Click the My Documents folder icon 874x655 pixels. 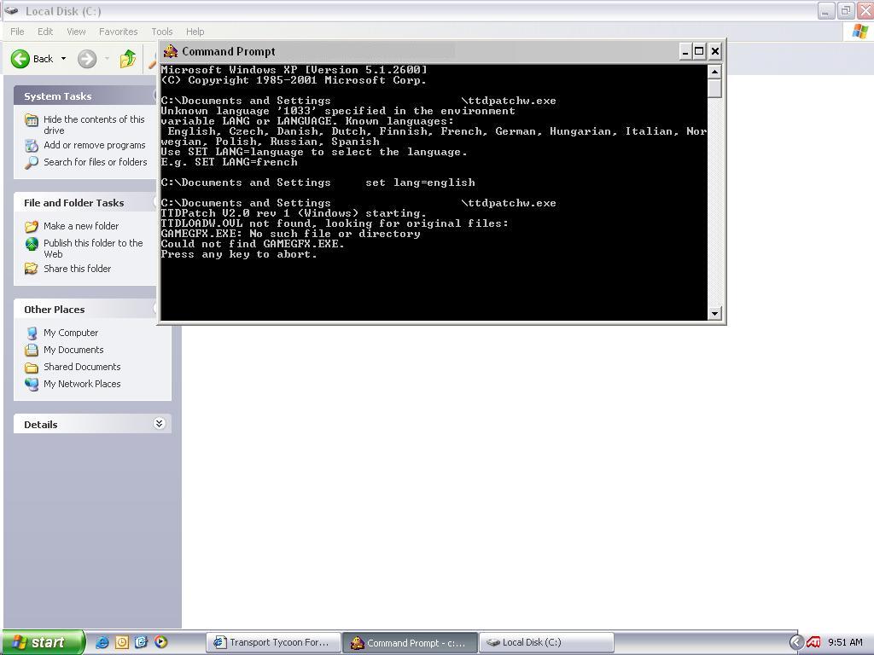[x=32, y=351]
